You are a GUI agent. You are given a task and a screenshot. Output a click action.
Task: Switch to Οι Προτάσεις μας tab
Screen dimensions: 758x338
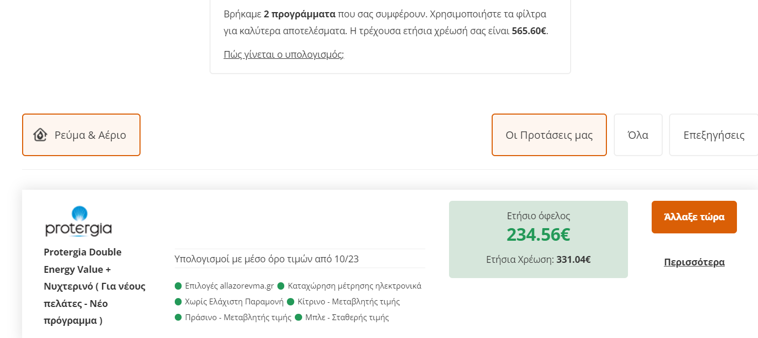pos(549,135)
